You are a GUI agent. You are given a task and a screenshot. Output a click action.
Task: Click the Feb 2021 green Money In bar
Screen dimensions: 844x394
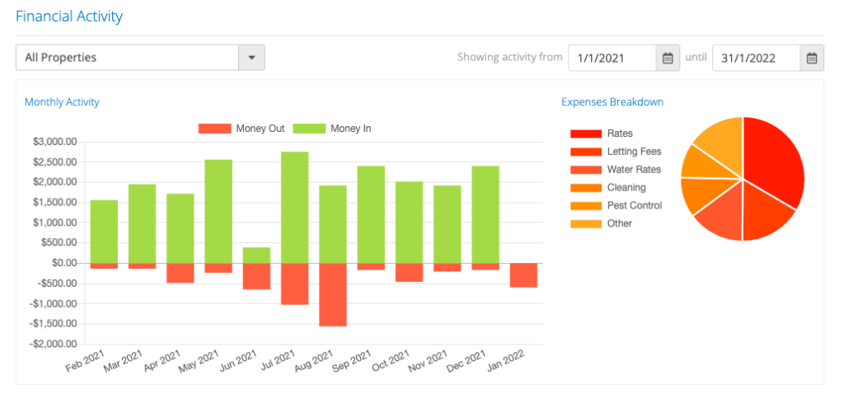(x=104, y=232)
